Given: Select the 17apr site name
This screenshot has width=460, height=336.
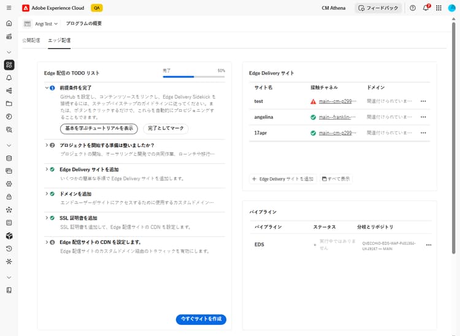Looking at the screenshot, I should coord(261,133).
